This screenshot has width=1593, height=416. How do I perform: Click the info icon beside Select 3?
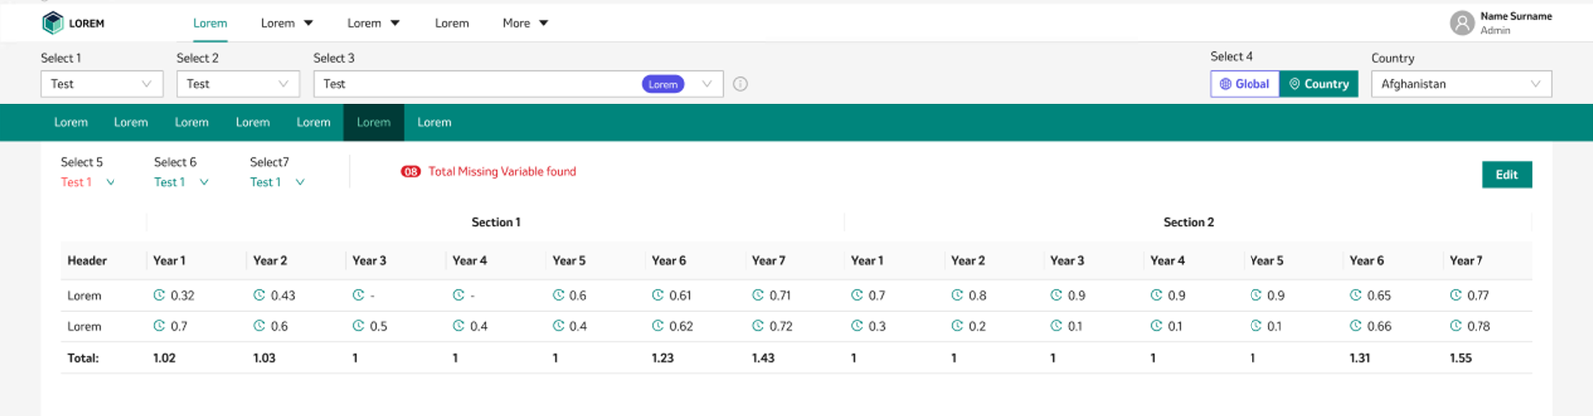[x=740, y=84]
